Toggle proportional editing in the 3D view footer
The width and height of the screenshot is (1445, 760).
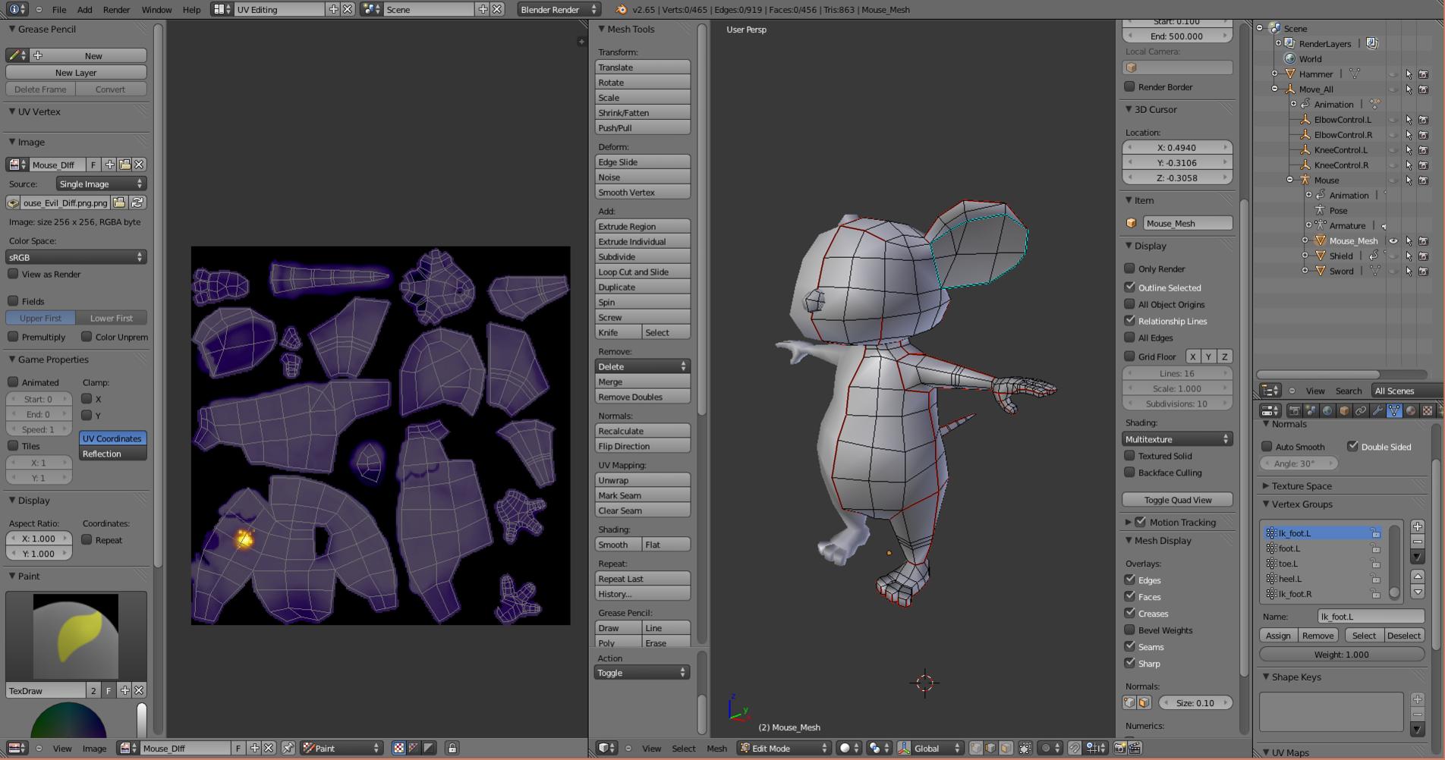[x=1046, y=749]
